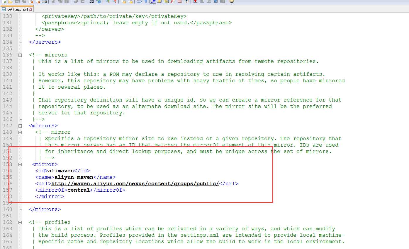Image resolution: width=409 pixels, height=249 pixels.
Task: Click line number 143 in the margin
Action: 7,100
